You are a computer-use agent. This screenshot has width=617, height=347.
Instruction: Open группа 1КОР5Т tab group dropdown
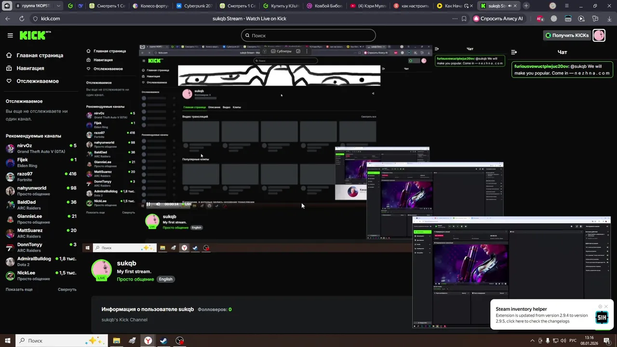click(x=39, y=6)
